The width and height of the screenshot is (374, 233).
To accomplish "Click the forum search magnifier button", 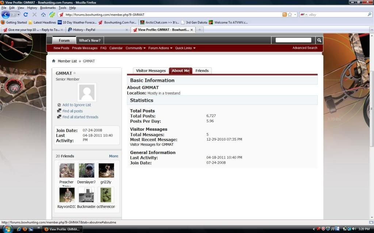I will (319, 40).
